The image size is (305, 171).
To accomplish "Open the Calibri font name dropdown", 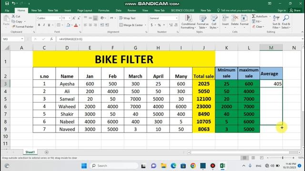I will coord(60,18).
